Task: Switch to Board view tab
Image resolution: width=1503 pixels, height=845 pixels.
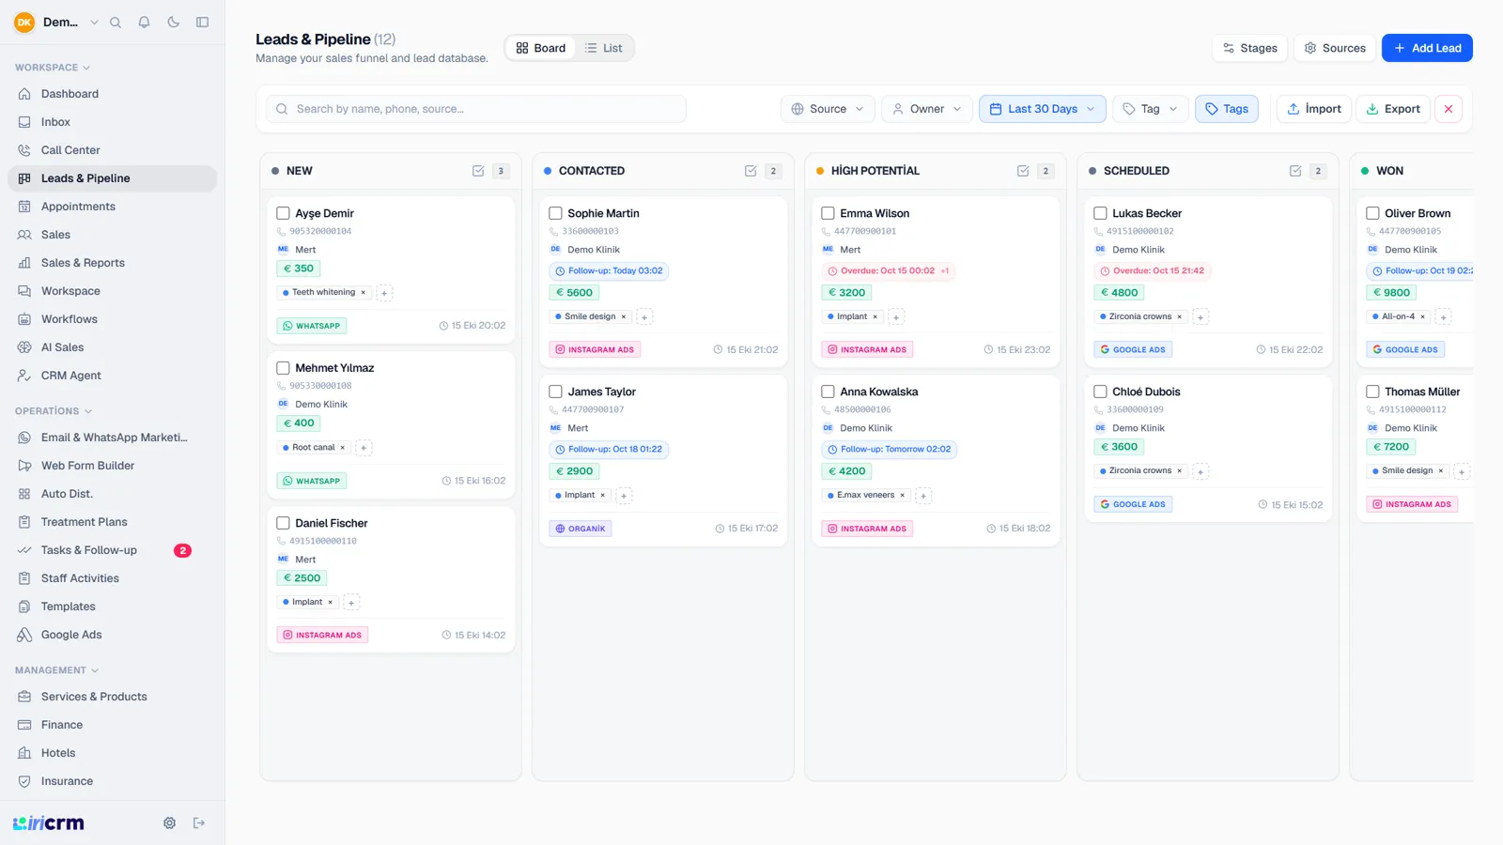Action: [x=541, y=48]
